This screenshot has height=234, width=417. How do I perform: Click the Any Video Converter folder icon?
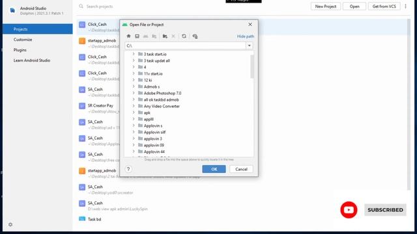141,106
